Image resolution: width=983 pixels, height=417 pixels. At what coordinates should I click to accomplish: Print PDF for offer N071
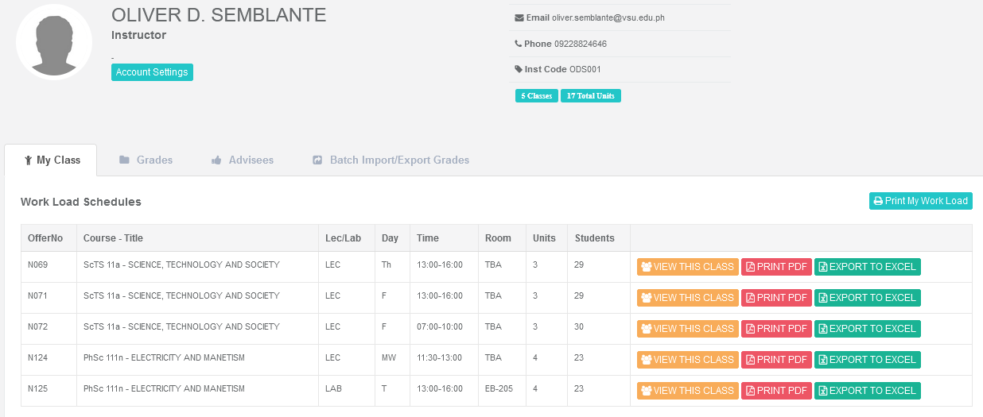(x=776, y=298)
